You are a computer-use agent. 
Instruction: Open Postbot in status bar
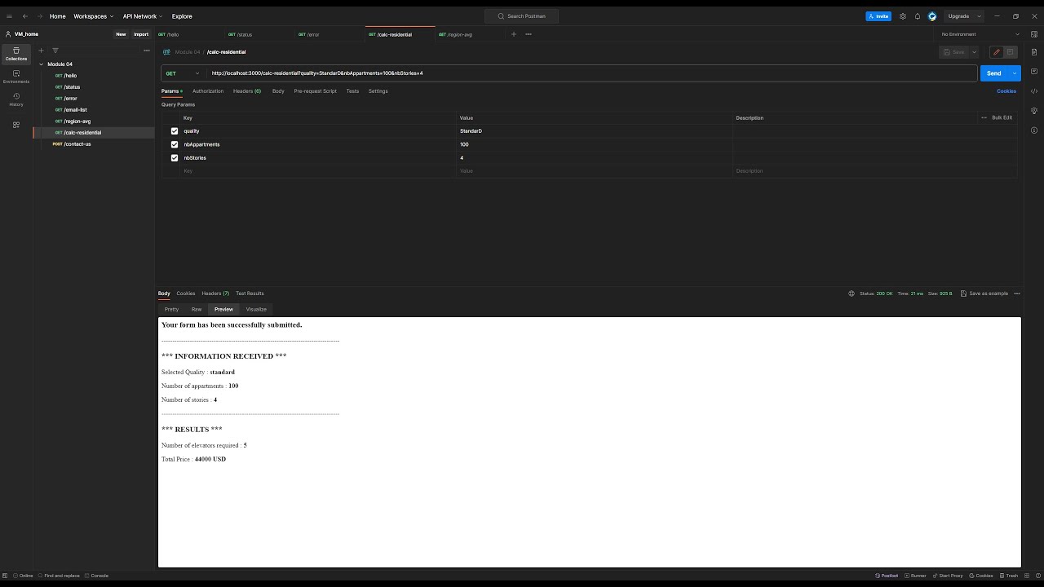click(x=886, y=576)
